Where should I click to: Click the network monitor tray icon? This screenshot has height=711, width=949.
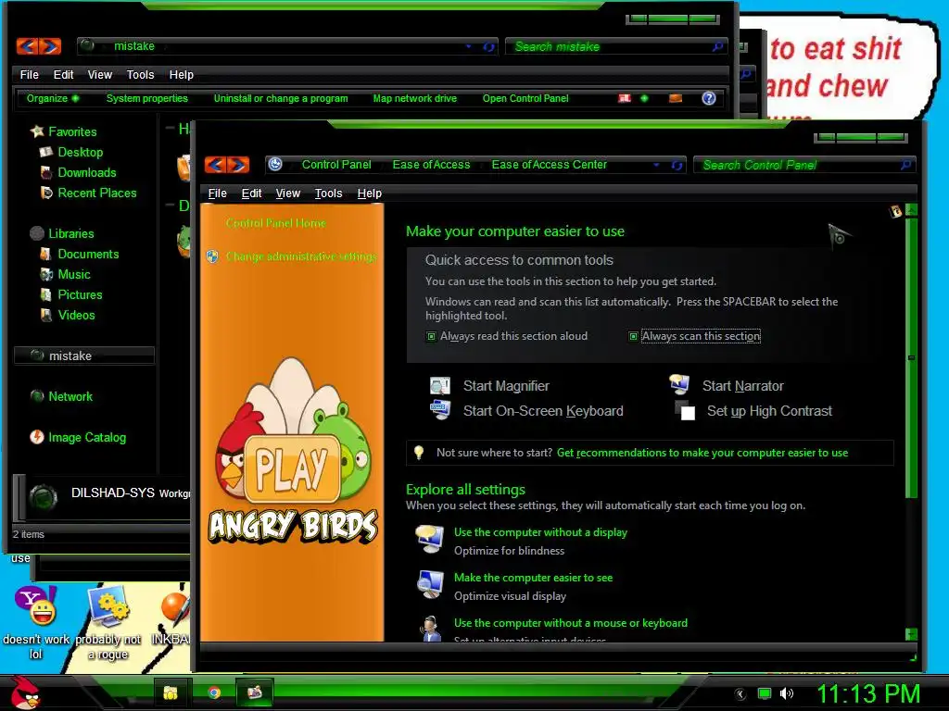[765, 693]
